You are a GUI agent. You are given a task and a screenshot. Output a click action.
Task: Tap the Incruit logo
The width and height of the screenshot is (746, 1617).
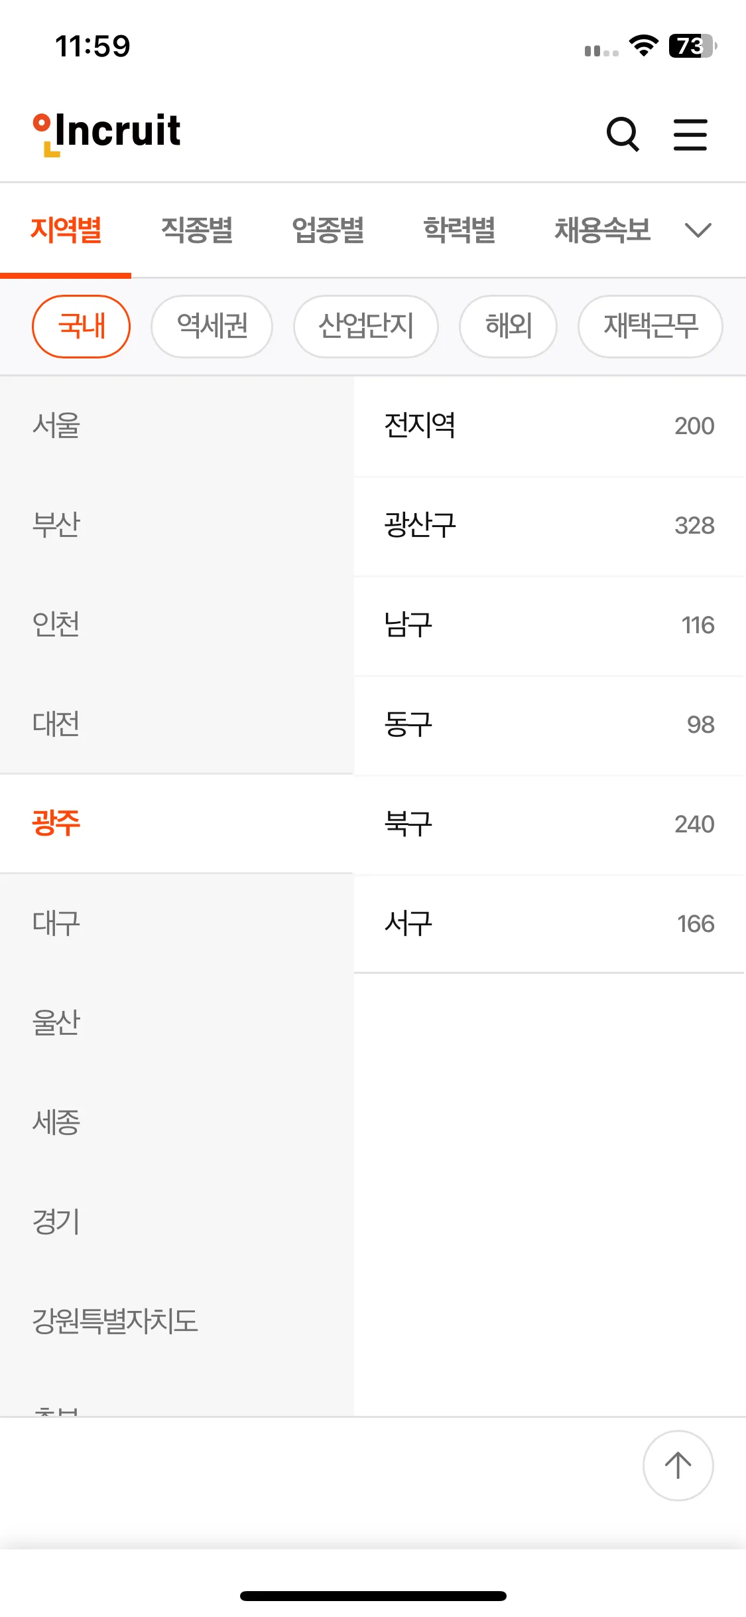[107, 133]
